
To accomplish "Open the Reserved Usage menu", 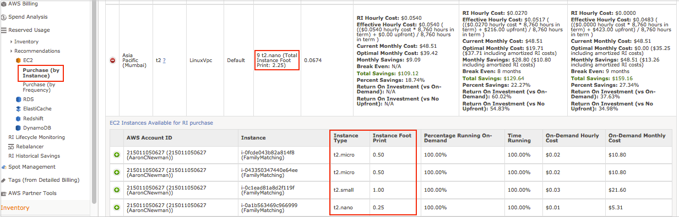I will 29,30.
